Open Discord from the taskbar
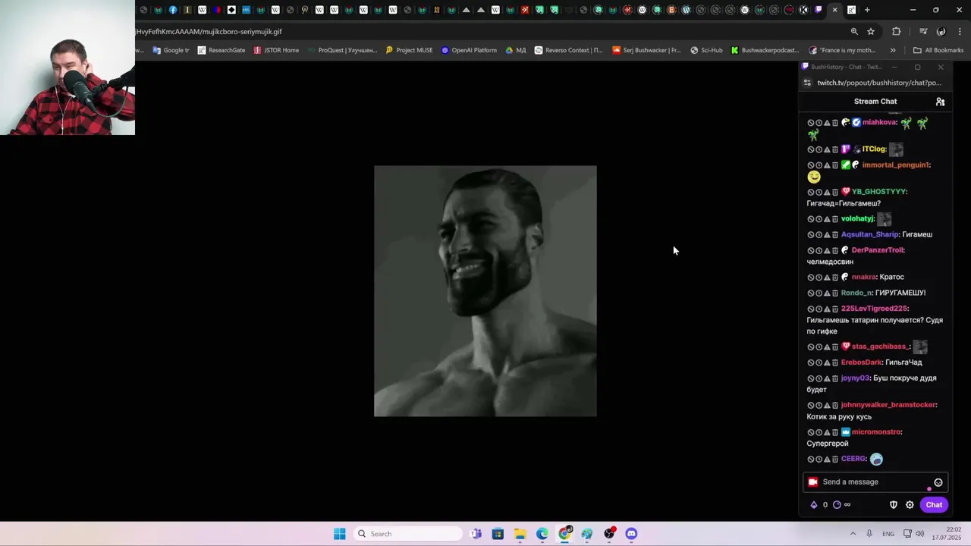971x546 pixels. (631, 534)
